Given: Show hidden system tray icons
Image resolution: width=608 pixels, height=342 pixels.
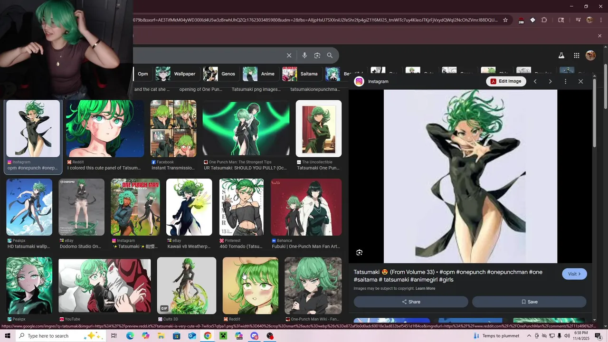Looking at the screenshot, I should 529,336.
